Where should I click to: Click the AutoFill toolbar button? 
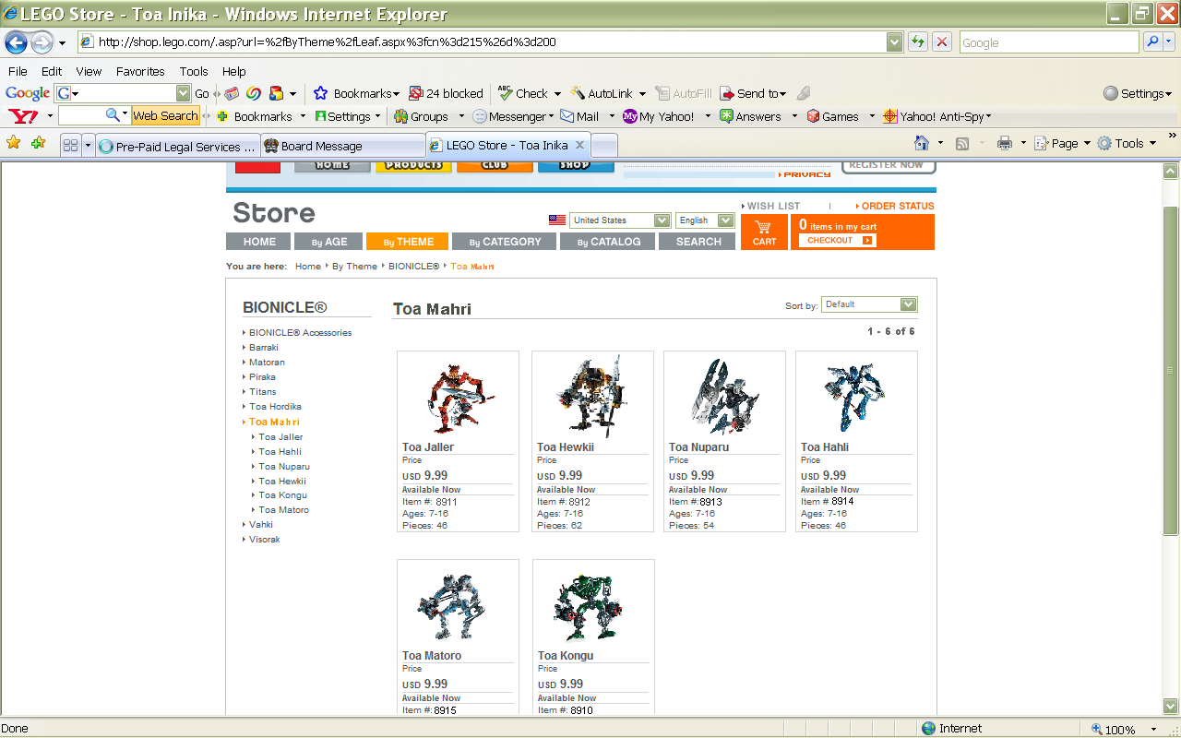point(684,93)
